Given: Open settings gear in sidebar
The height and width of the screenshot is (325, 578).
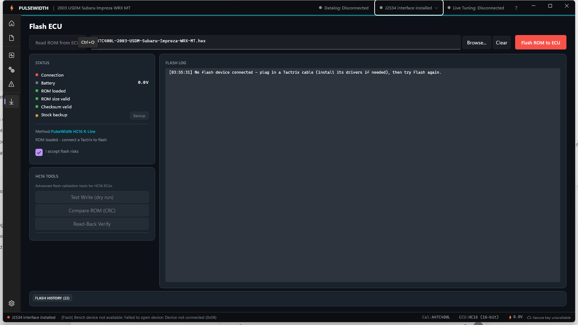Looking at the screenshot, I should pyautogui.click(x=12, y=303).
